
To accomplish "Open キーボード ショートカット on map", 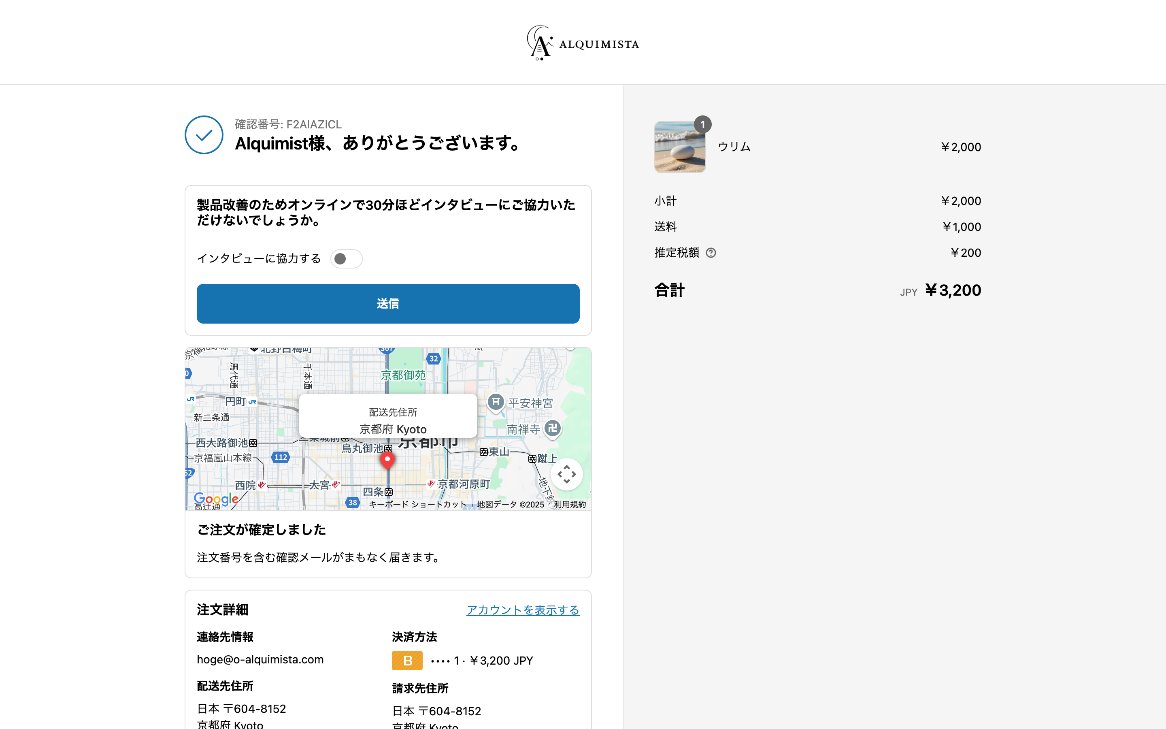I will pyautogui.click(x=418, y=504).
